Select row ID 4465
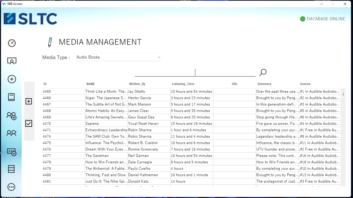353x198 pixels. (64, 91)
